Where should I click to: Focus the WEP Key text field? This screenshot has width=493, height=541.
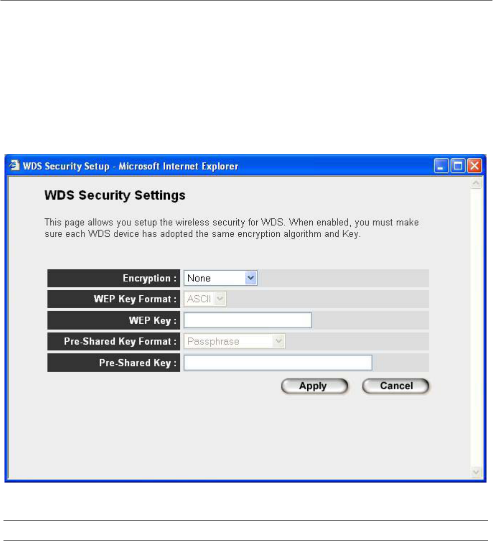point(248,320)
